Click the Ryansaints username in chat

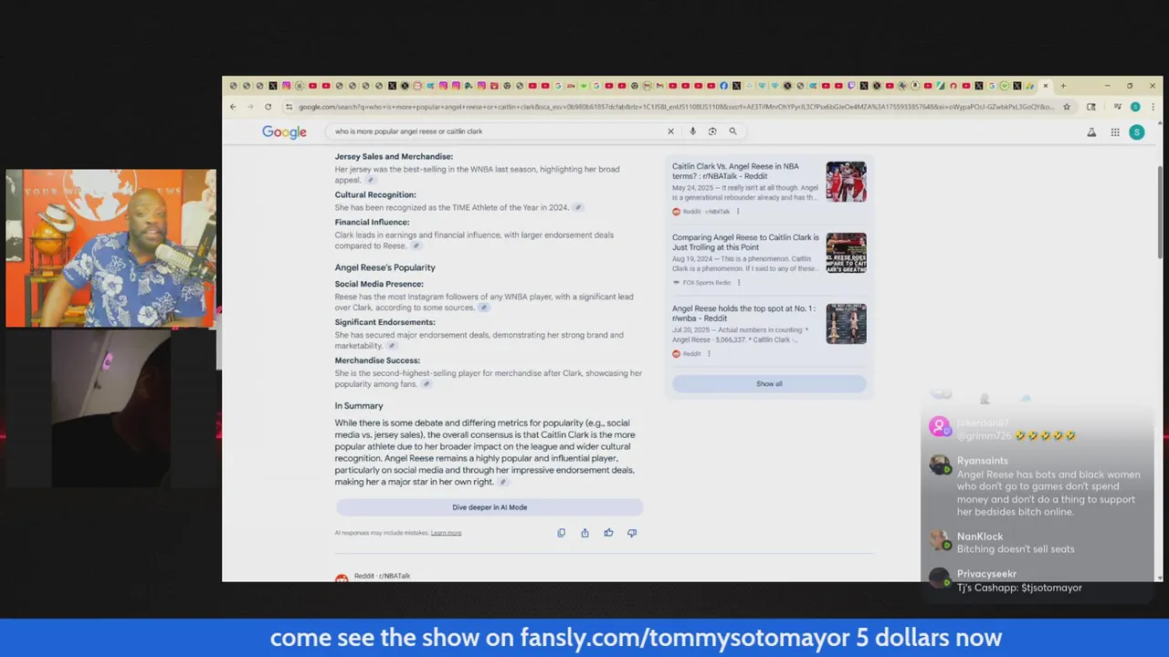tap(982, 462)
